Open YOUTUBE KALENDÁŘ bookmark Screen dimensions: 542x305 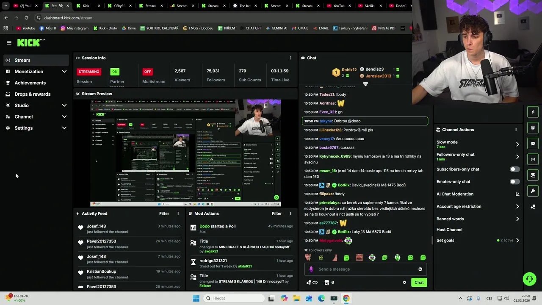[159, 28]
